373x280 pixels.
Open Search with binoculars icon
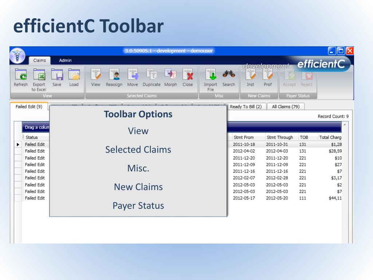pyautogui.click(x=229, y=77)
